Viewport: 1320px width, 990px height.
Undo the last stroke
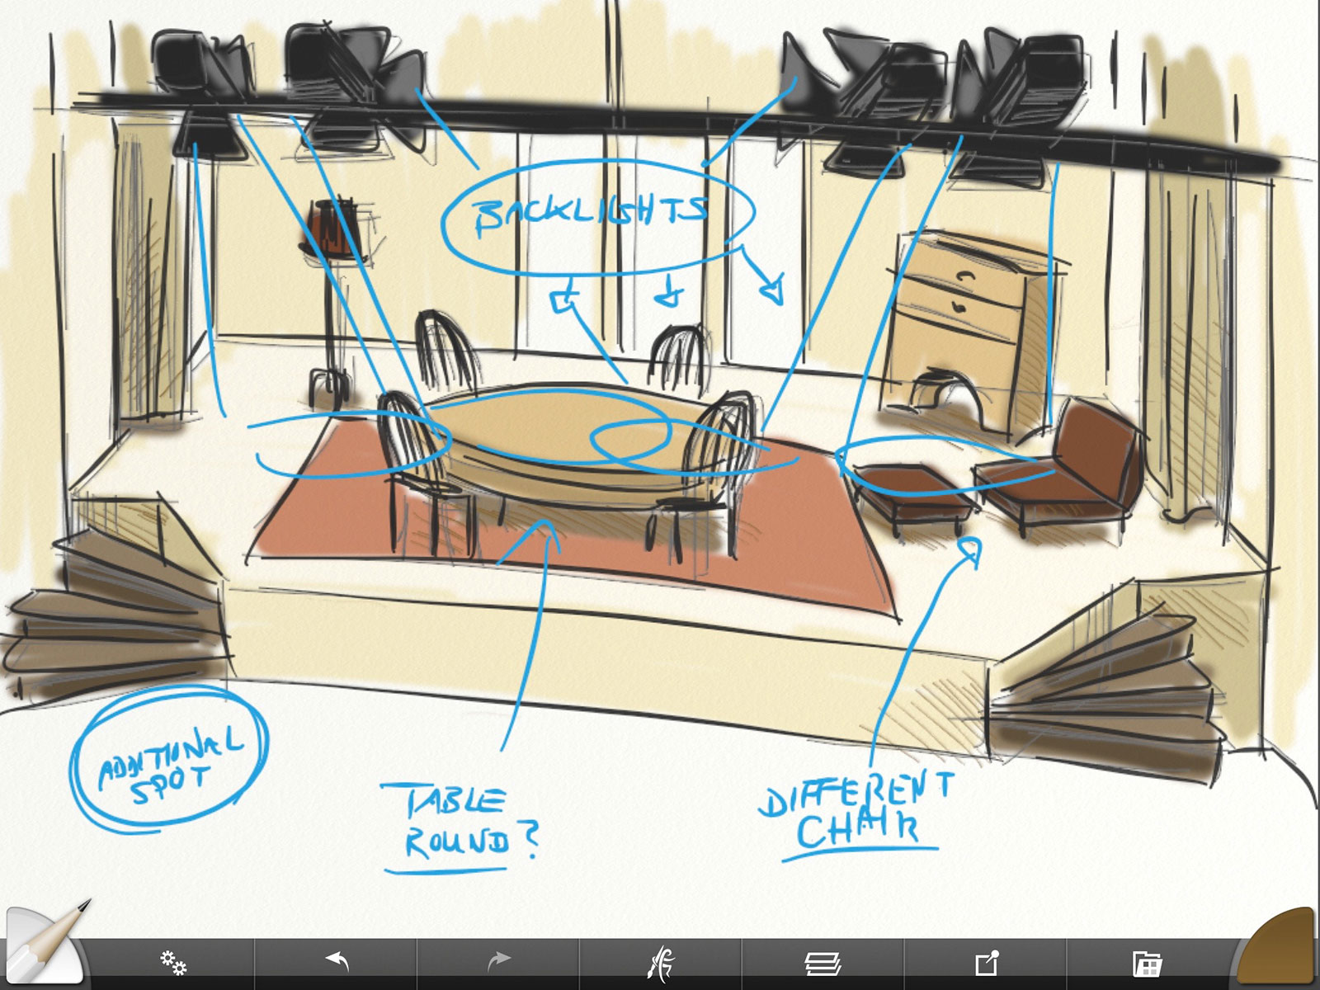[337, 961]
